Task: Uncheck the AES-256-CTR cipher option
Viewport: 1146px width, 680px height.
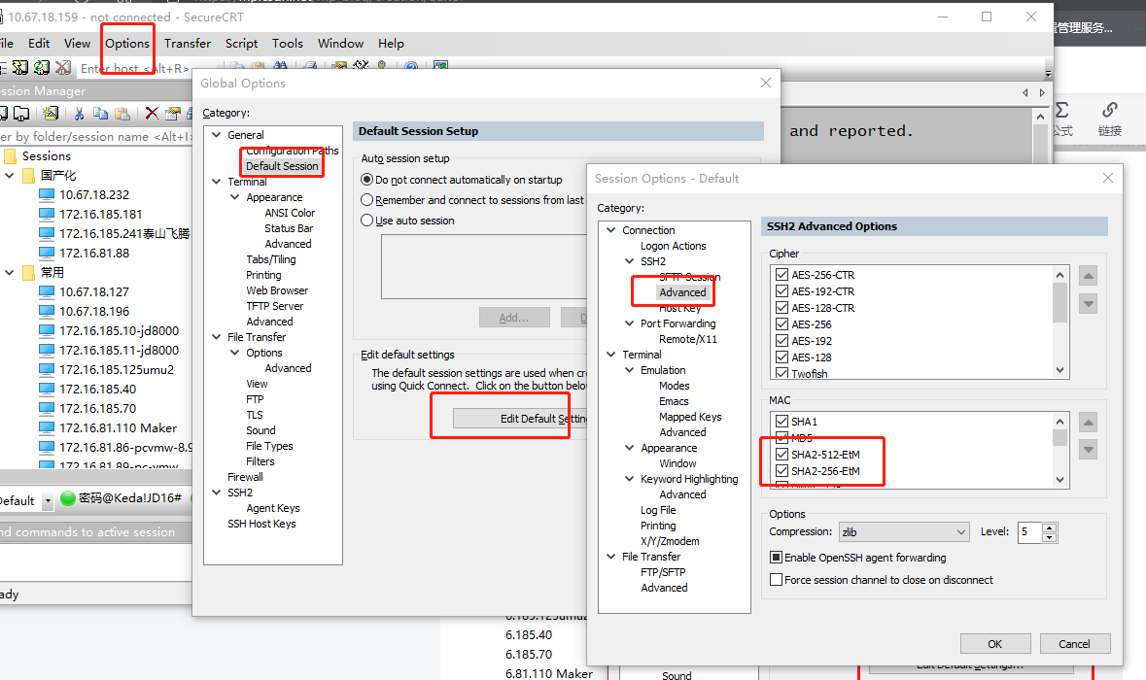Action: click(x=782, y=274)
